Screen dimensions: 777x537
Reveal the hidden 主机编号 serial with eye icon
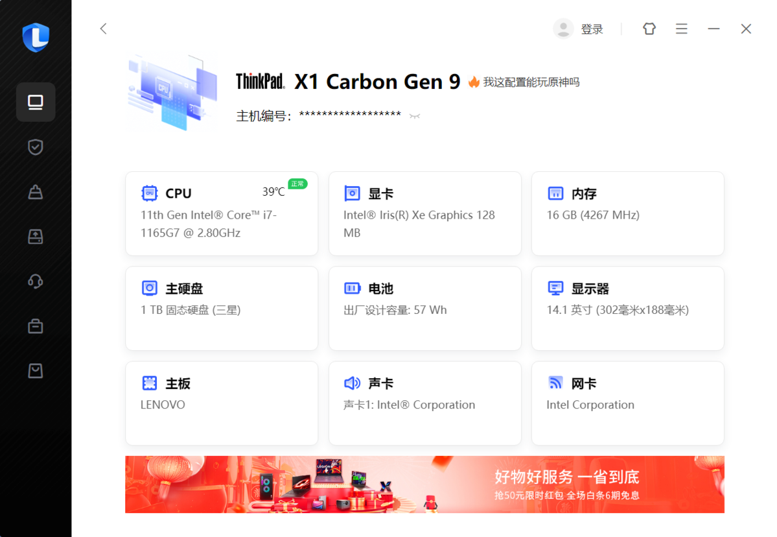click(415, 116)
